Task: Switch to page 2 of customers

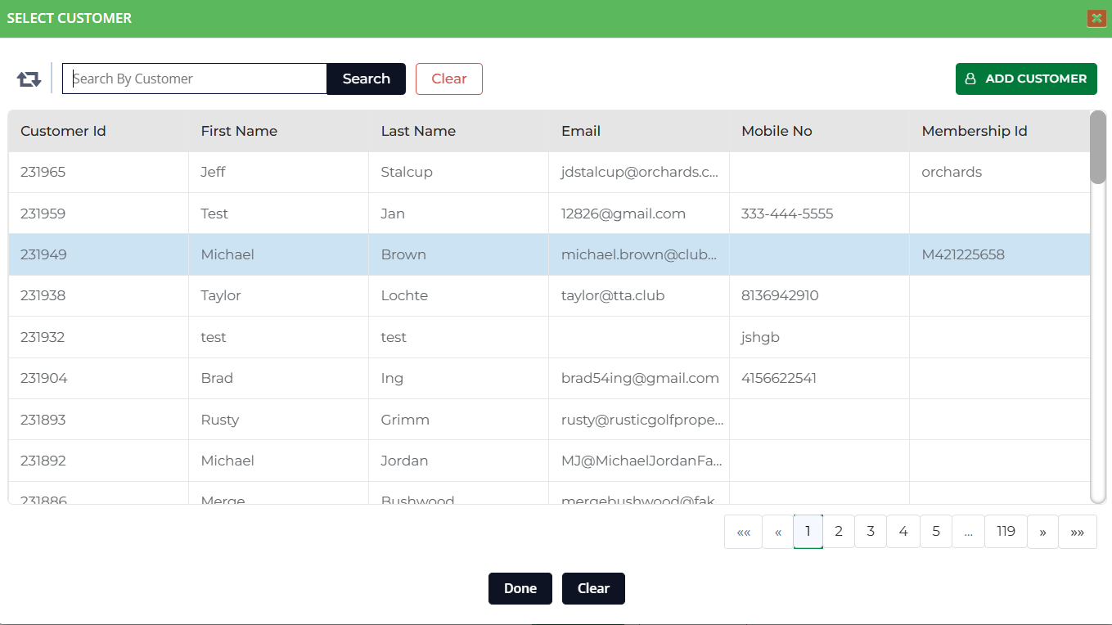Action: coord(838,532)
